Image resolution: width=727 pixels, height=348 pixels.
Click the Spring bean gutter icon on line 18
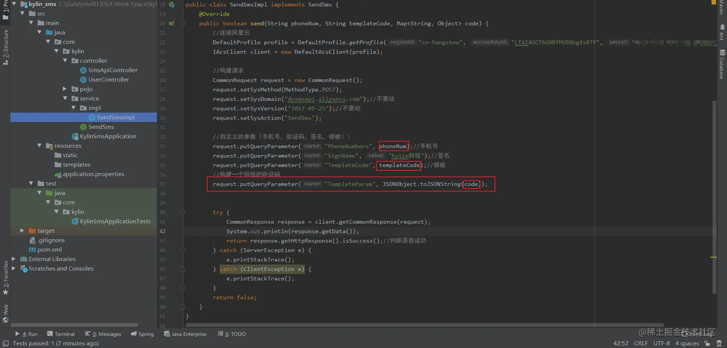(x=172, y=4)
